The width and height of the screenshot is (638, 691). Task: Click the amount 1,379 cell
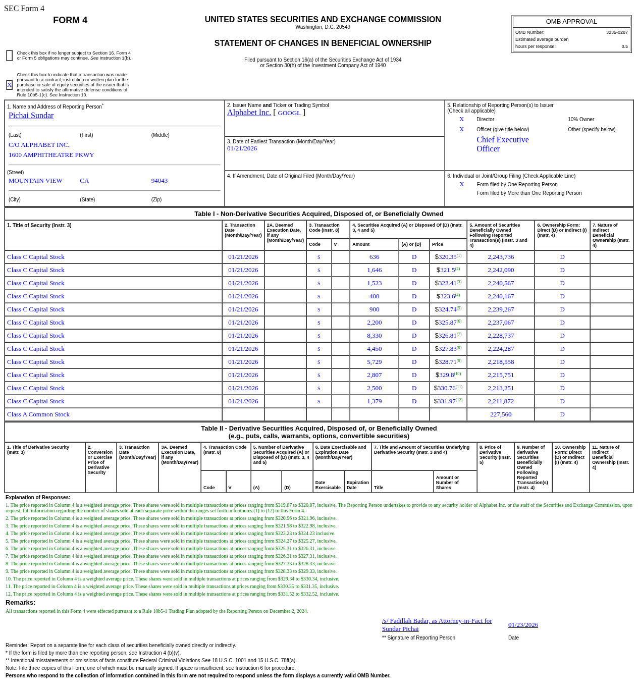pyautogui.click(x=374, y=401)
